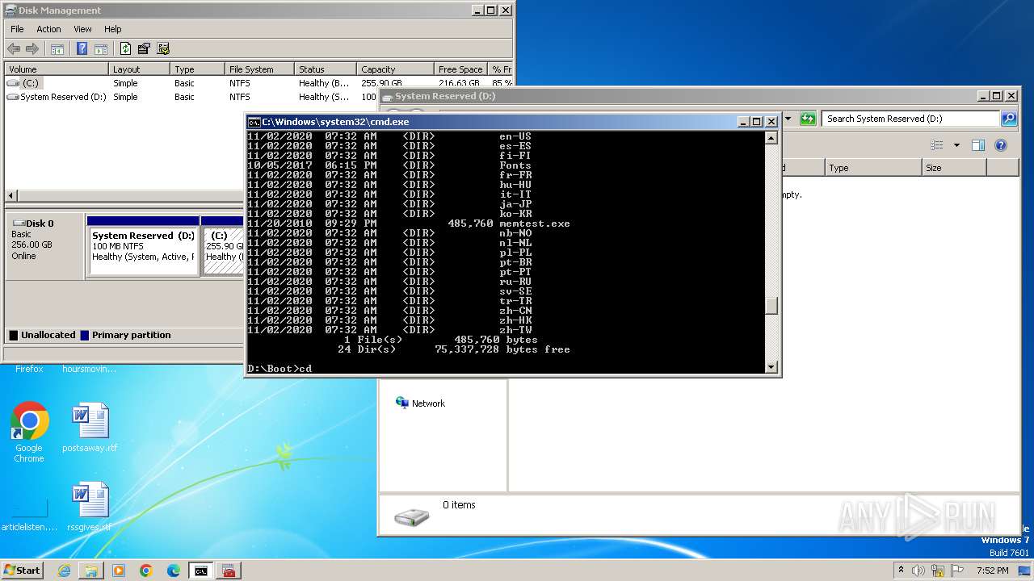Sort volumes by the Type column in Disk Management
1034x581 pixels.
tap(197, 69)
